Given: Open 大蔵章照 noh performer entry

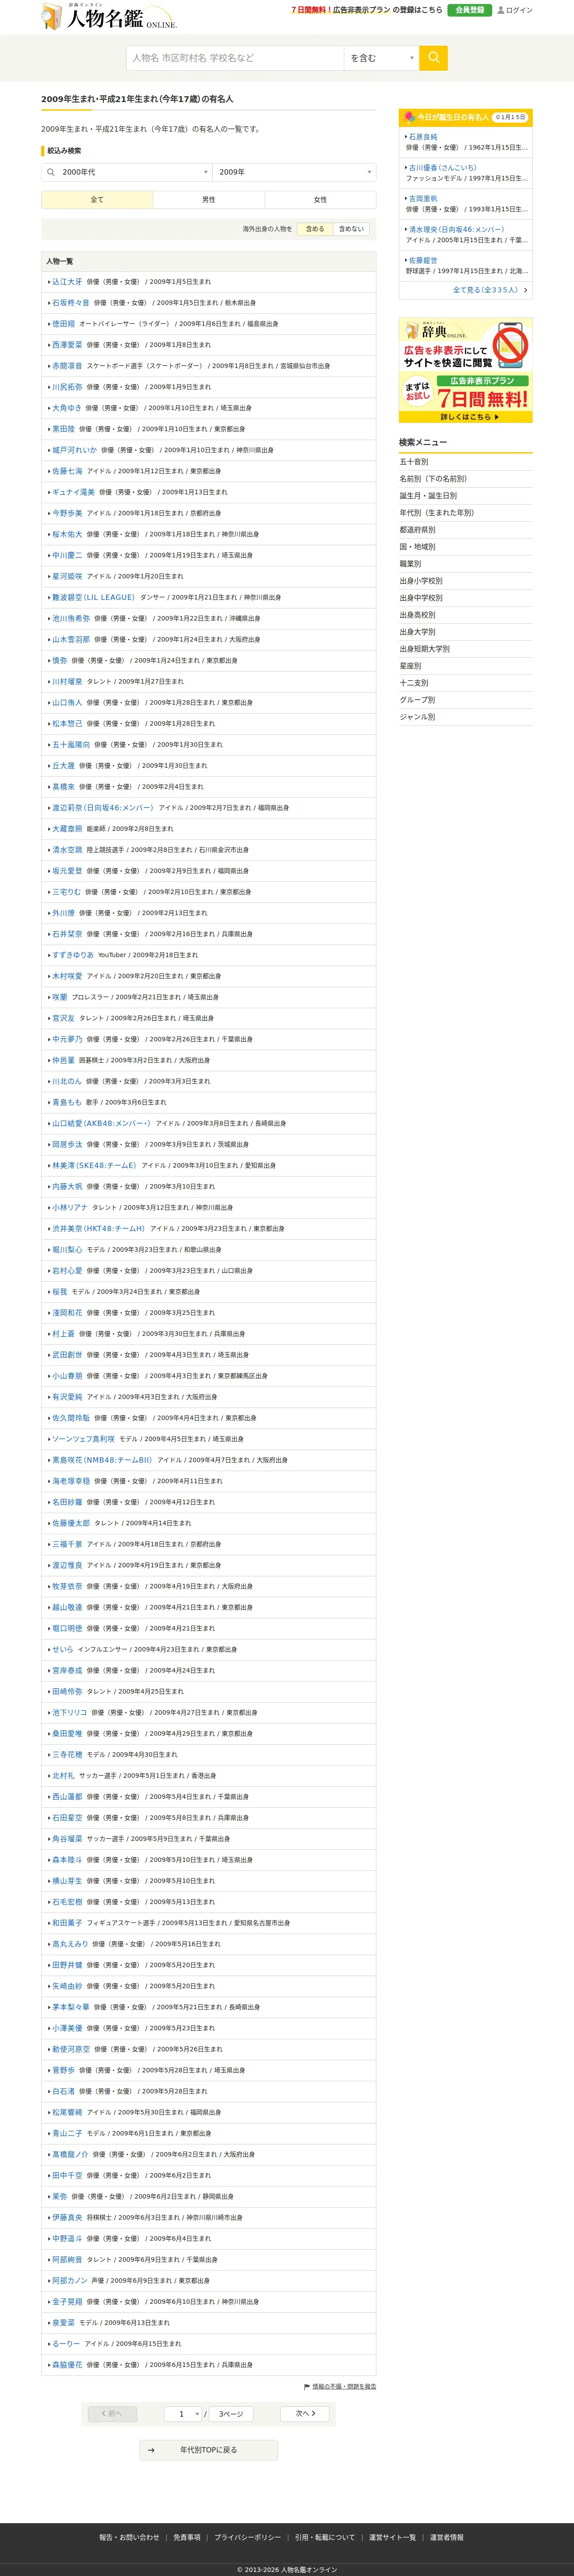Looking at the screenshot, I should pyautogui.click(x=67, y=829).
